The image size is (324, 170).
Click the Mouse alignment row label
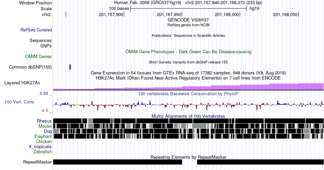45,126
